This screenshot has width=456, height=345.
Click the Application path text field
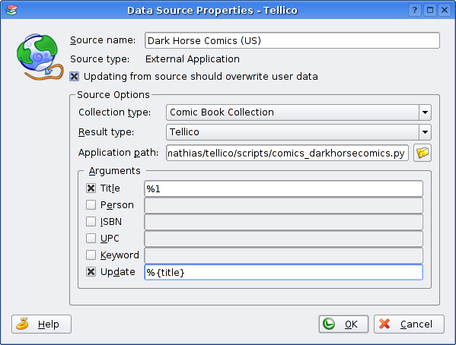pyautogui.click(x=287, y=153)
